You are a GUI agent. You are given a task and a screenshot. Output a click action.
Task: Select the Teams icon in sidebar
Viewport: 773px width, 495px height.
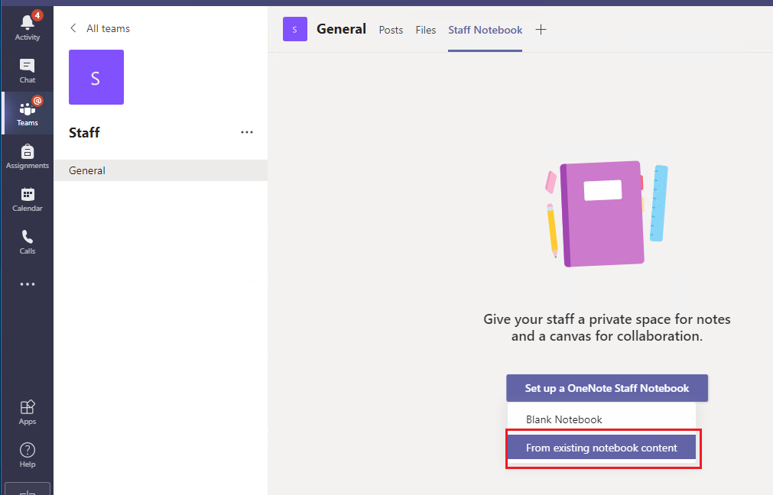coord(27,113)
